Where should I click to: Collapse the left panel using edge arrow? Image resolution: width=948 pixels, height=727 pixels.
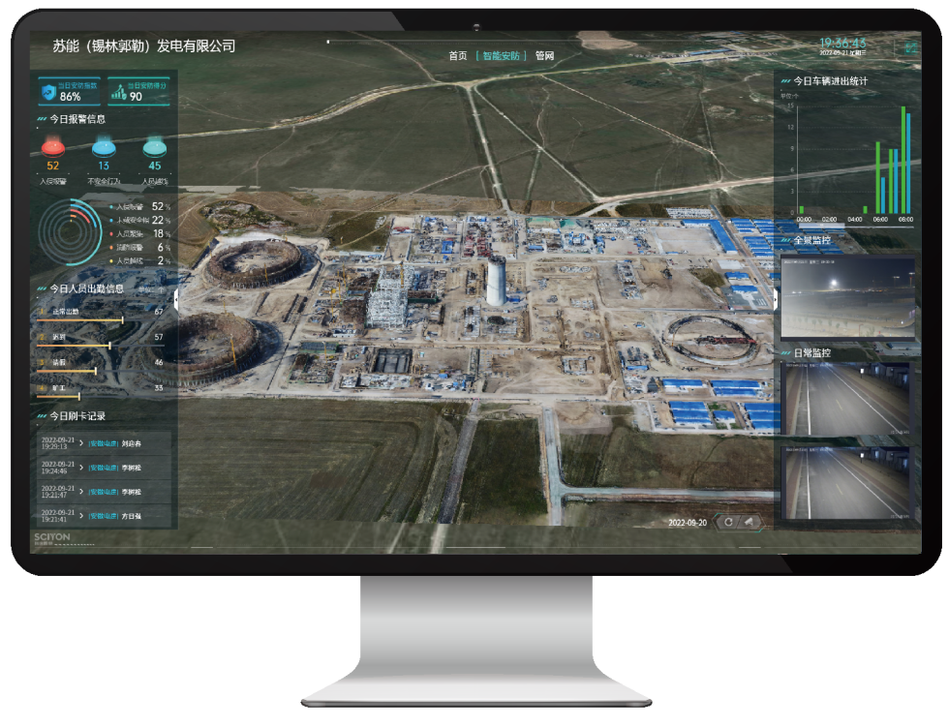177,300
